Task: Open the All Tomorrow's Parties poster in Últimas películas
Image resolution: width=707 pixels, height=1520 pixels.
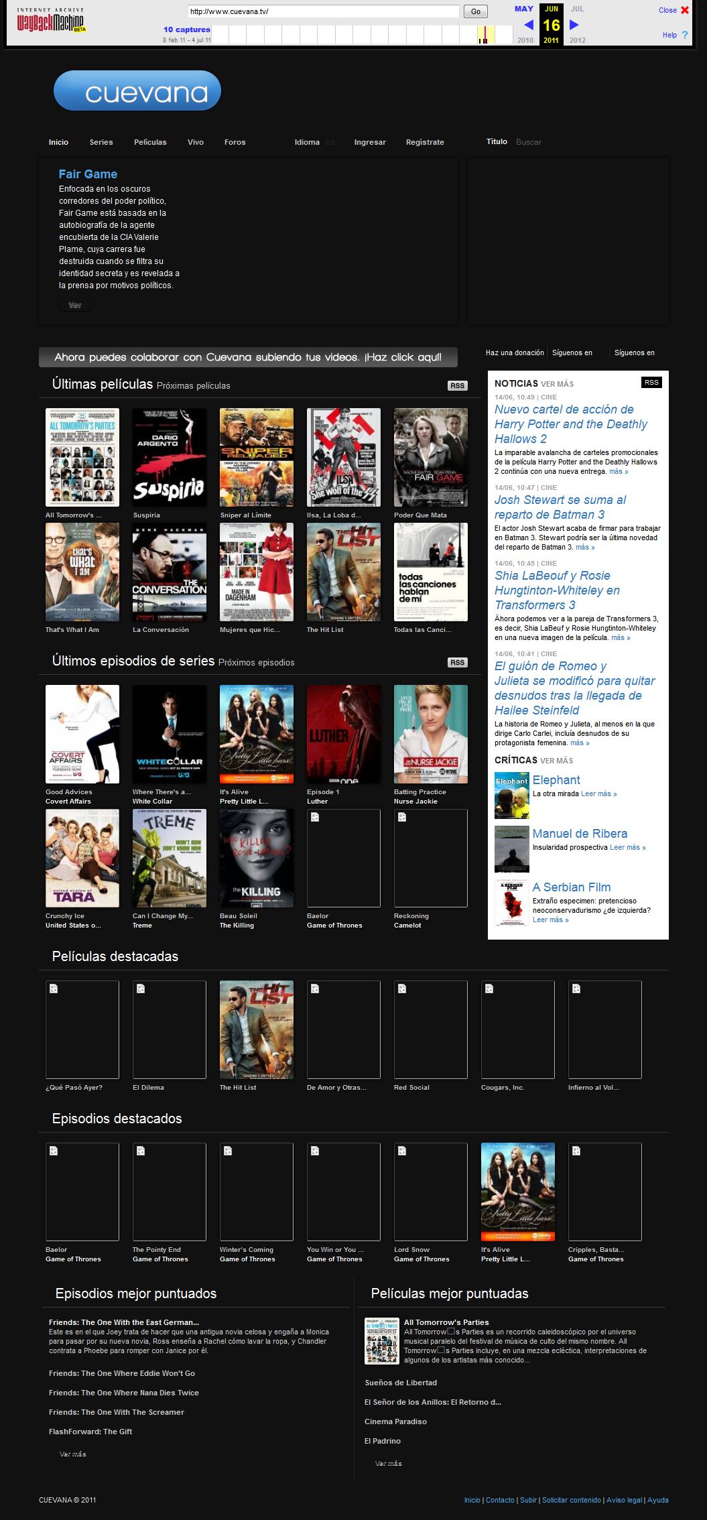Action: point(82,457)
